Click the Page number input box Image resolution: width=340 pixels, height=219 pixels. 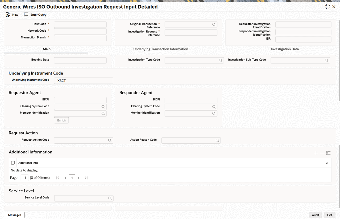[25, 178]
